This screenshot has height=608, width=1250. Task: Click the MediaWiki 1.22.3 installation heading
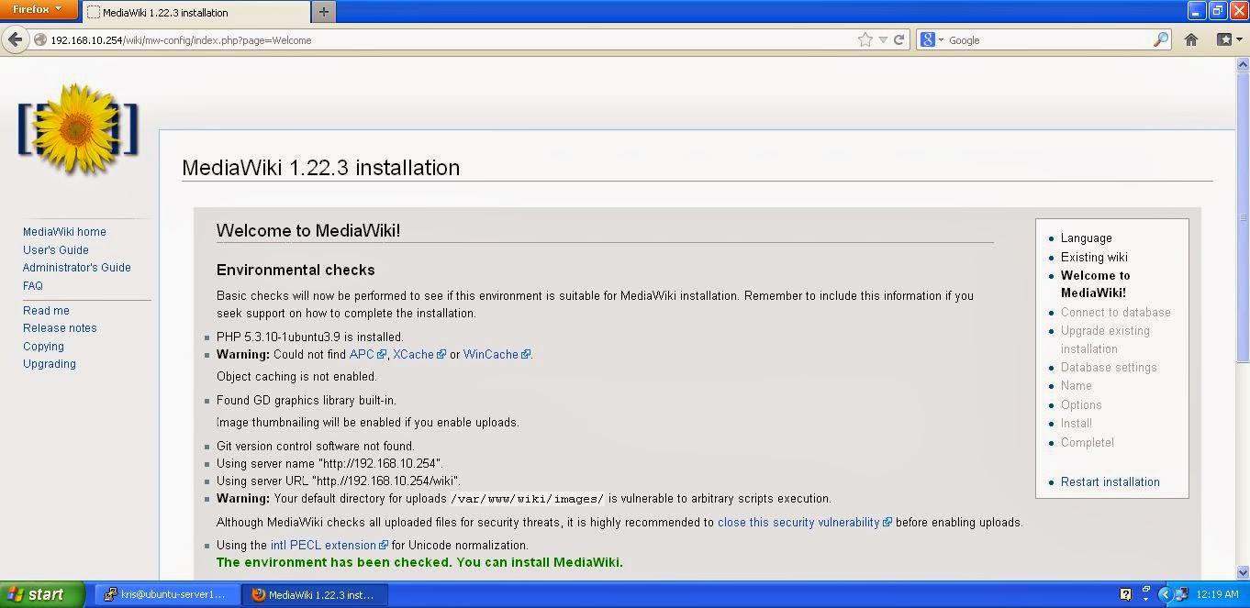click(320, 168)
